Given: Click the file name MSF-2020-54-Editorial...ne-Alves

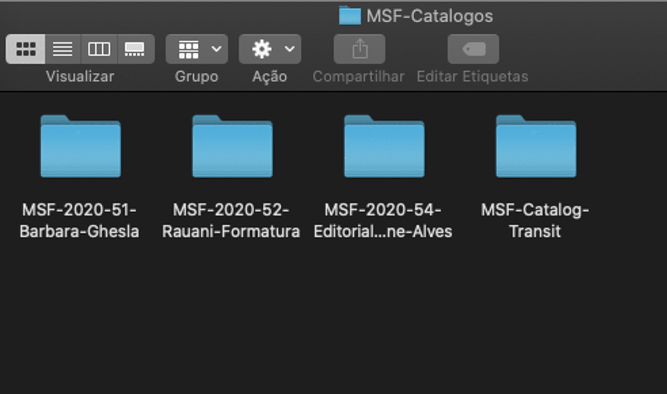Looking at the screenshot, I should click(383, 221).
